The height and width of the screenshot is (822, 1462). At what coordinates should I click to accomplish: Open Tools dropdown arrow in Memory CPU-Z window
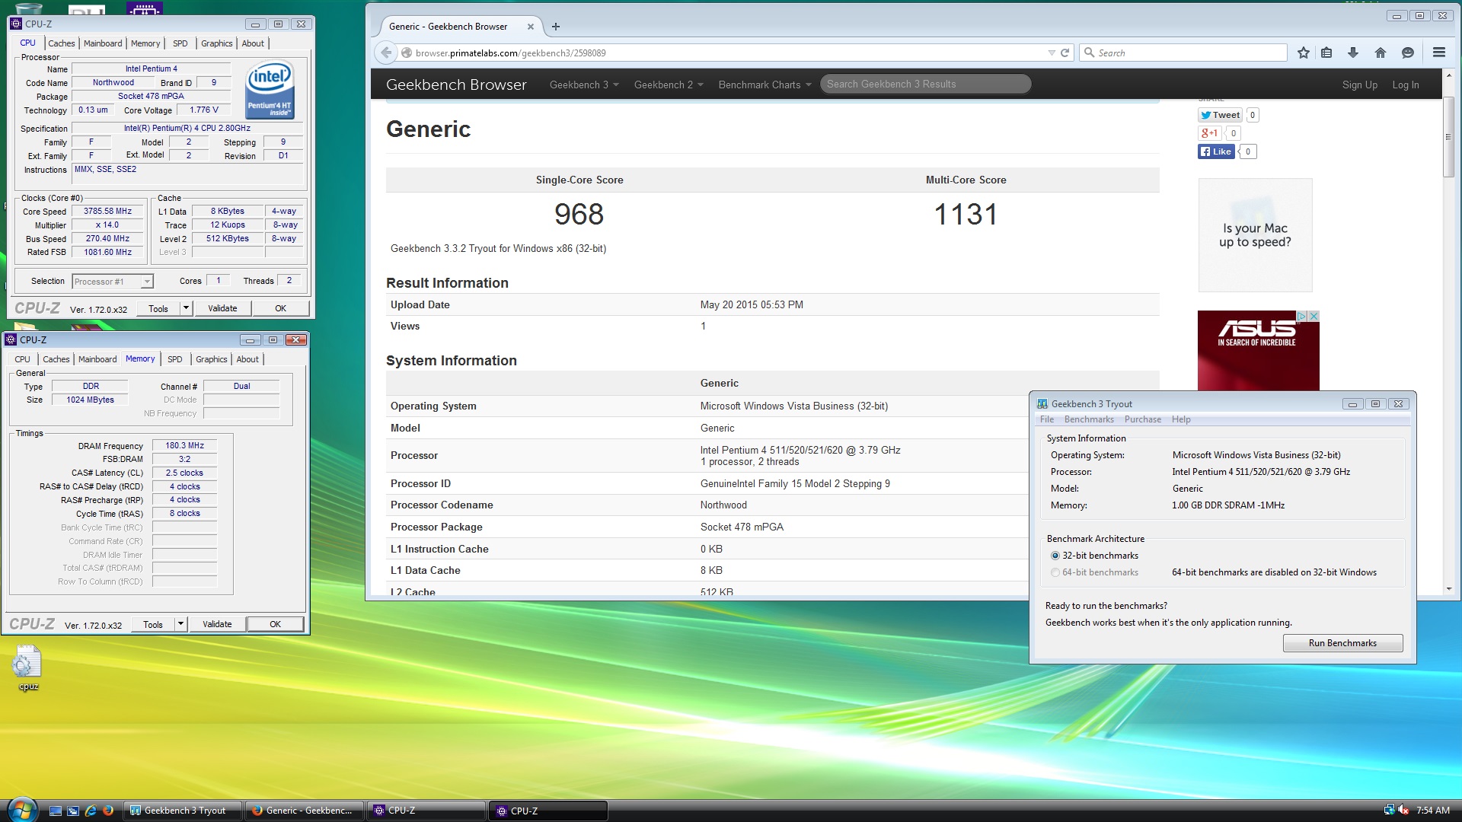[x=180, y=624]
